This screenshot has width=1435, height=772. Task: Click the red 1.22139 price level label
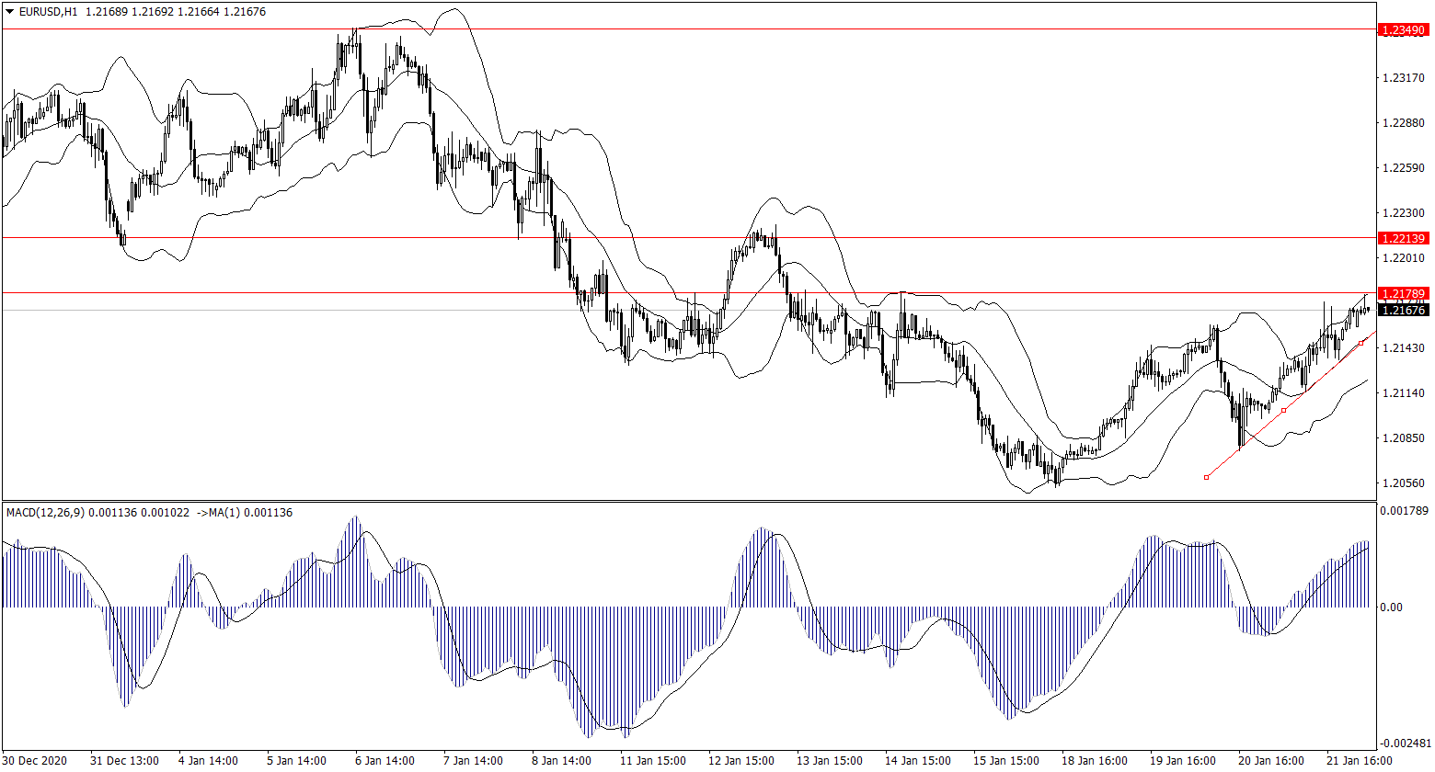(x=1404, y=238)
